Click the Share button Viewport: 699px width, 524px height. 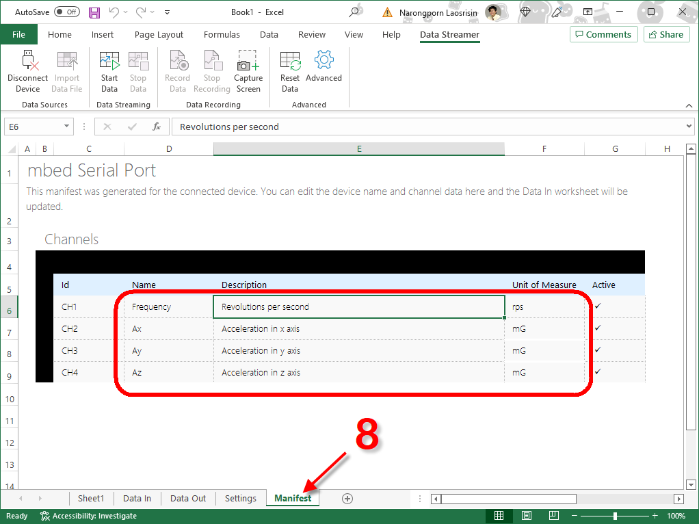pyautogui.click(x=666, y=34)
